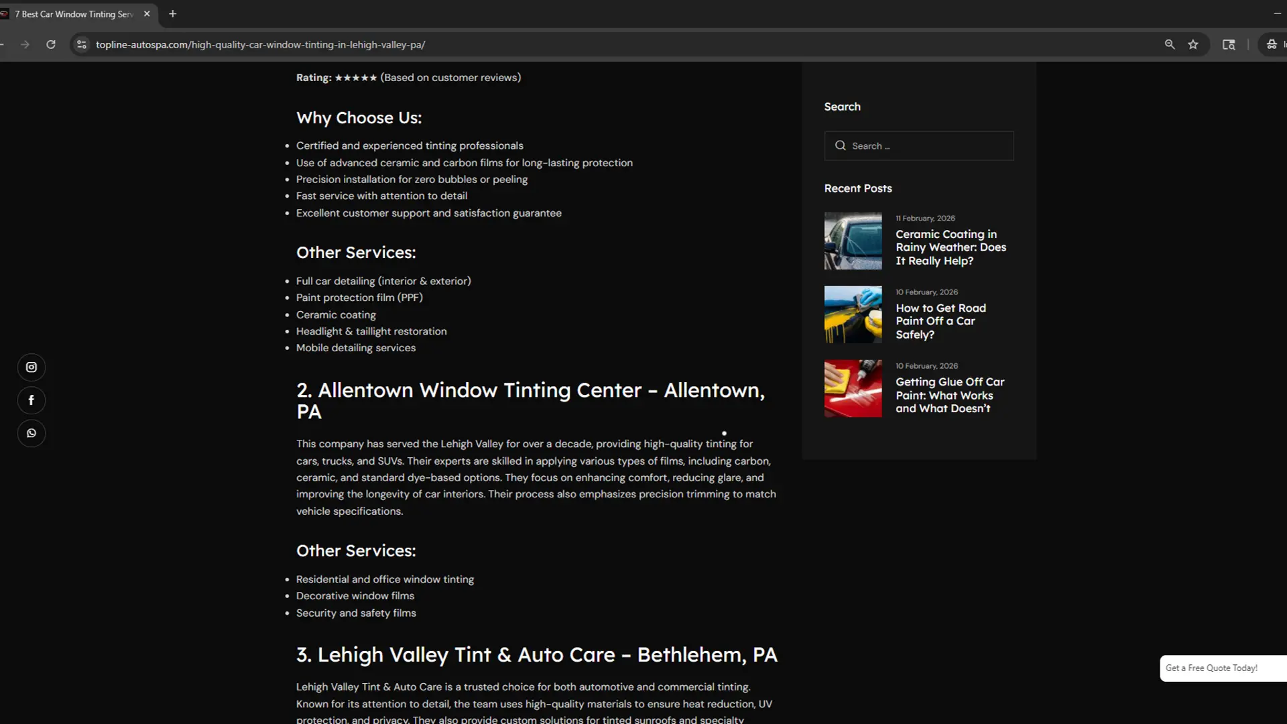The image size is (1287, 724).
Task: Open 'Ceramic Coating in Rainy Weather' post
Action: [x=951, y=247]
